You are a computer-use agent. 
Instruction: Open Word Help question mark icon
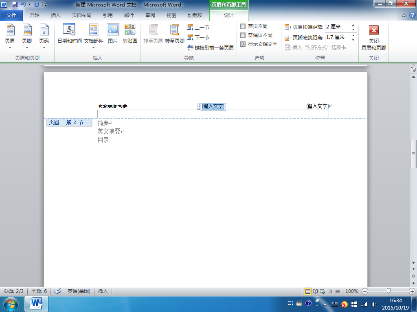coord(412,15)
